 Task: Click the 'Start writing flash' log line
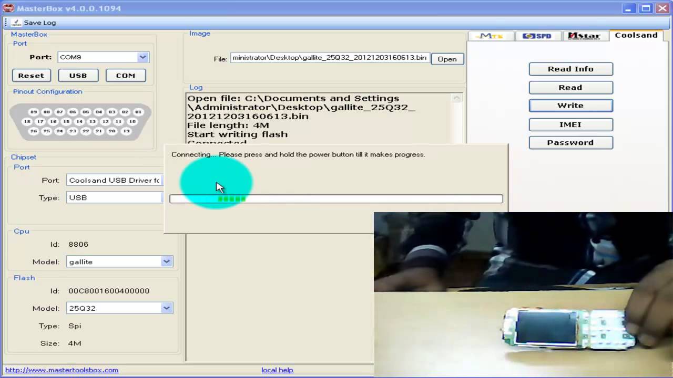237,134
